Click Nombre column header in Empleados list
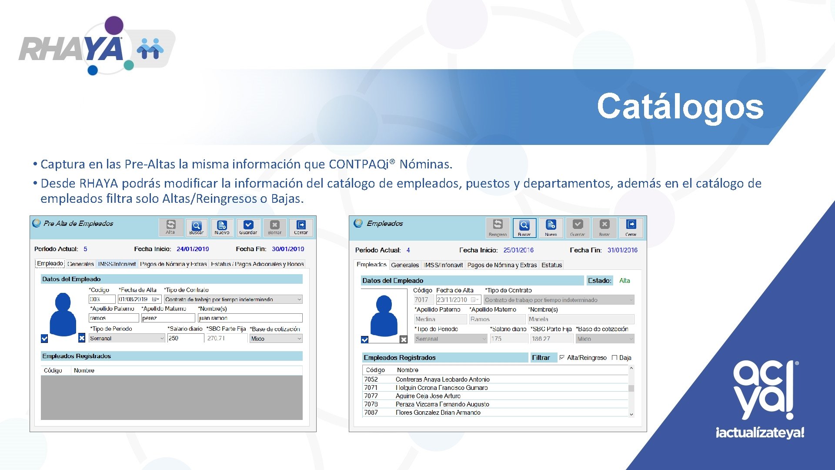The image size is (835, 470). click(407, 370)
